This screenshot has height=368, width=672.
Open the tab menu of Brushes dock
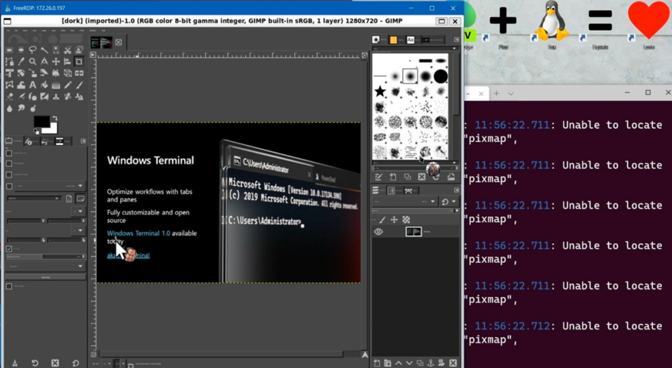tap(457, 40)
